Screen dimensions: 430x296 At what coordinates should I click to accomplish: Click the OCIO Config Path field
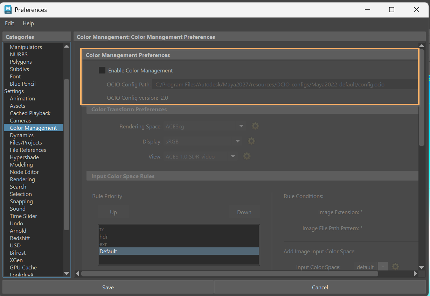tap(285, 84)
